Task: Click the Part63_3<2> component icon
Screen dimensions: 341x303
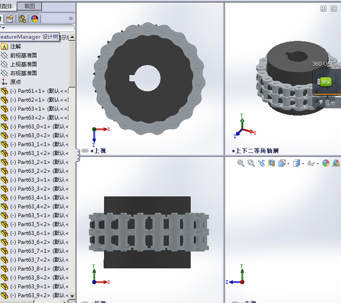Action: point(4,189)
